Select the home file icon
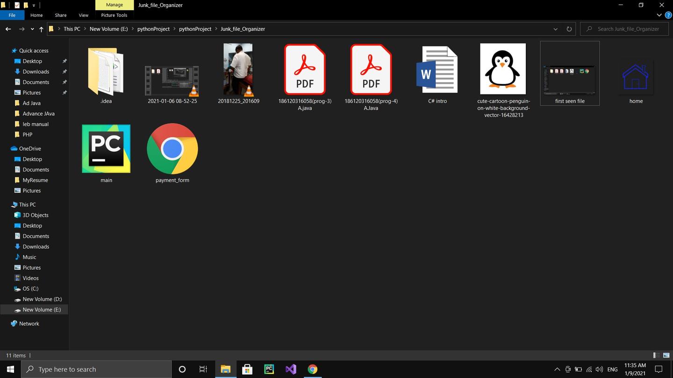 (x=636, y=77)
